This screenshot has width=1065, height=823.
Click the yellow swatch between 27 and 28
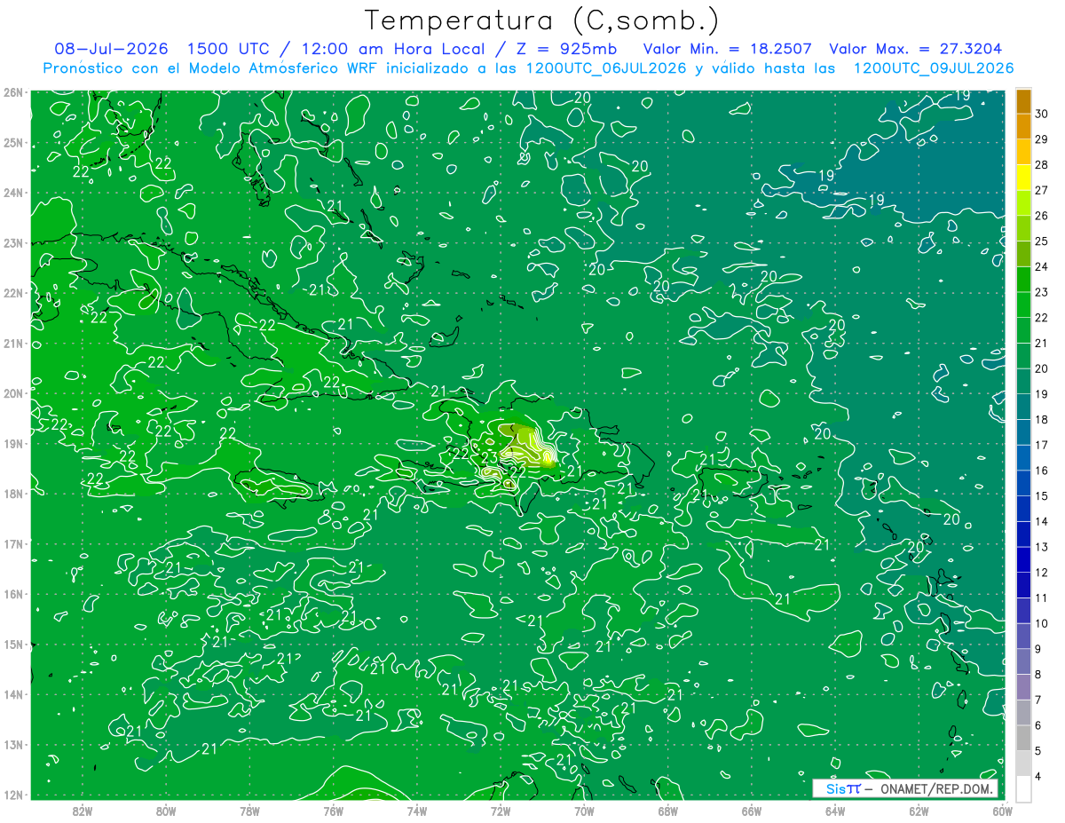(1023, 178)
